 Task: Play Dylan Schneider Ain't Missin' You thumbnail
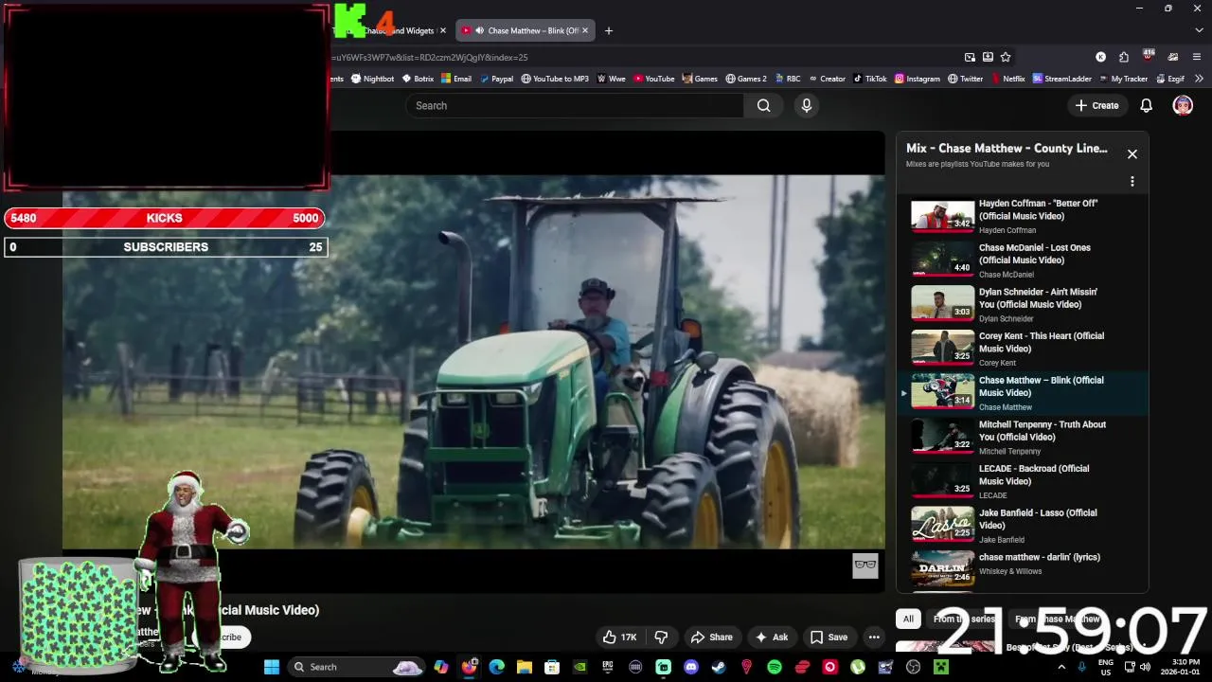point(942,304)
